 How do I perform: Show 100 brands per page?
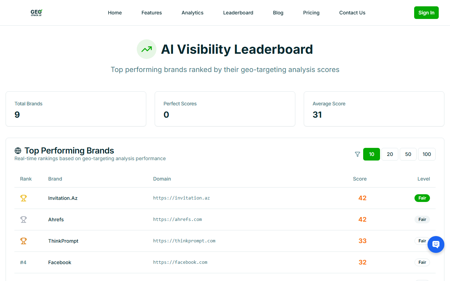point(427,154)
